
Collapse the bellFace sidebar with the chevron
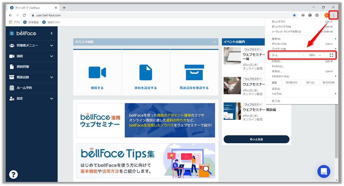[52, 33]
